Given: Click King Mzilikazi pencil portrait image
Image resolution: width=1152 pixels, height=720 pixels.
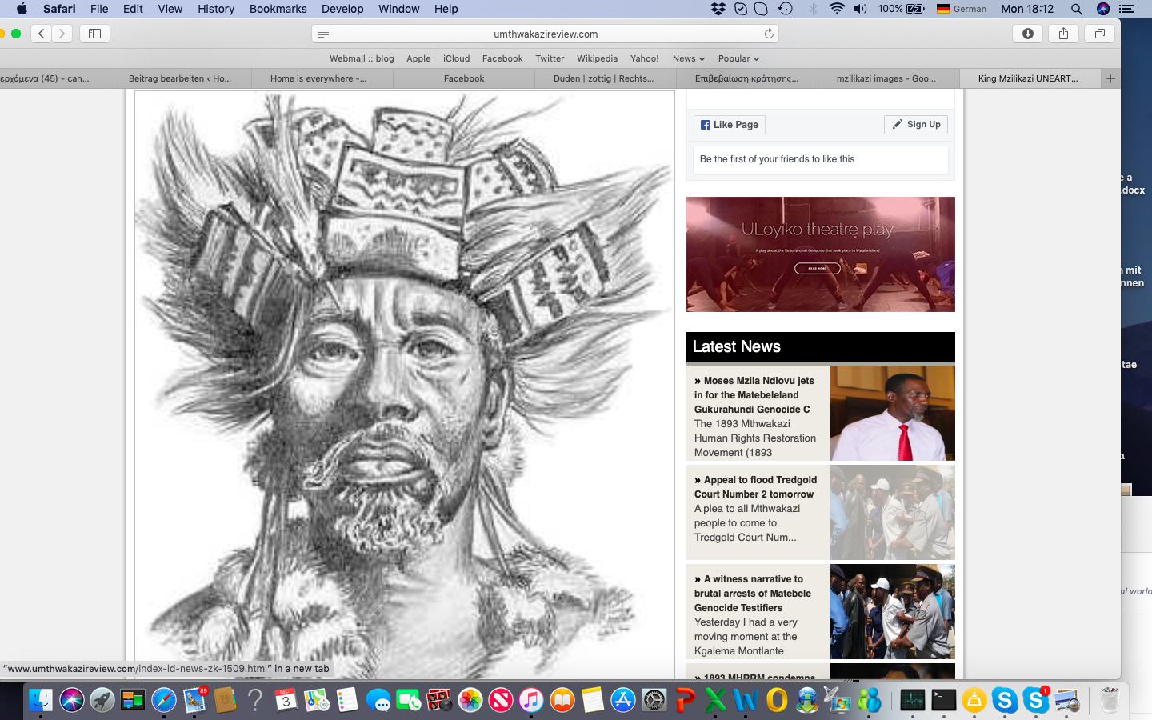Looking at the screenshot, I should pyautogui.click(x=405, y=384).
